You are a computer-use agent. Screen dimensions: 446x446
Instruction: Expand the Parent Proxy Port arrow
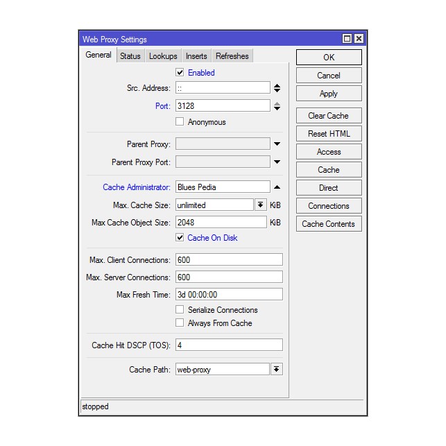click(x=277, y=162)
